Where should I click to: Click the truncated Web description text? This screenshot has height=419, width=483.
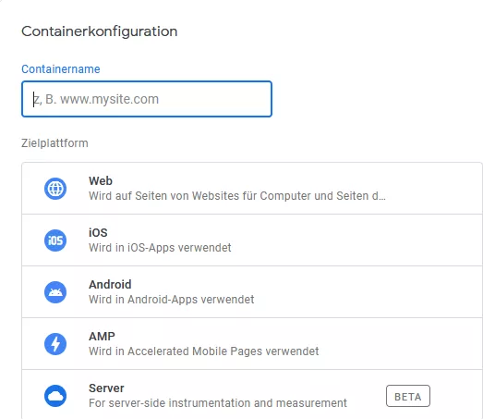point(237,196)
